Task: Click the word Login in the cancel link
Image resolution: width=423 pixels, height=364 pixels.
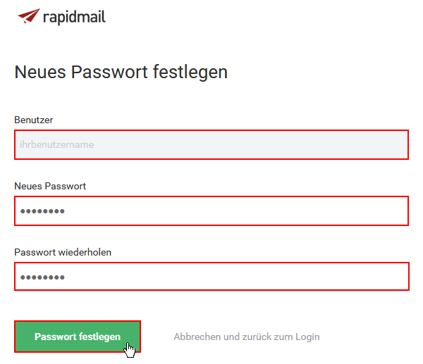Action: (x=307, y=337)
